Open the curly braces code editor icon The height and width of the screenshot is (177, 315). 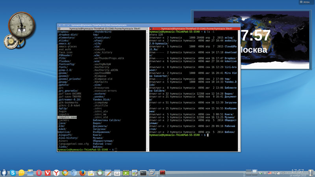pos(117,173)
